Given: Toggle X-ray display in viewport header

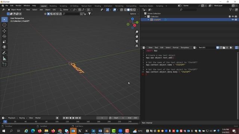Looking at the screenshot, I should [121, 10].
